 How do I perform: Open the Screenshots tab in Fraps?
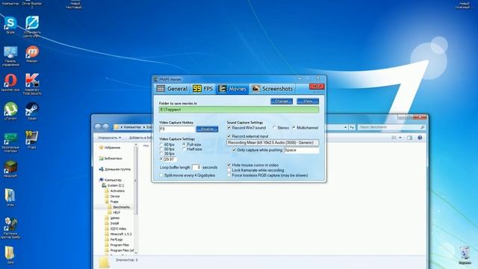pos(272,89)
